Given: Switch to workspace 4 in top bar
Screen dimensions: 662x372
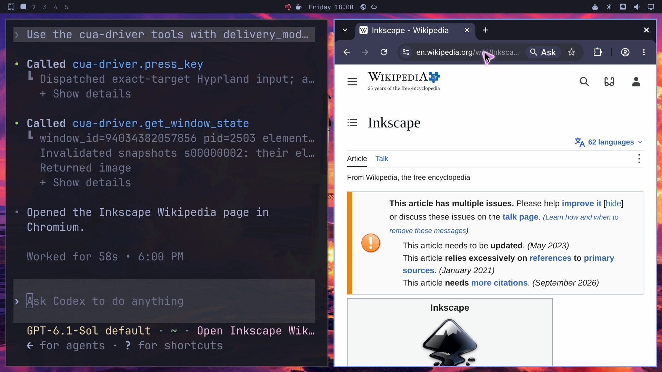Looking at the screenshot, I should pos(56,7).
